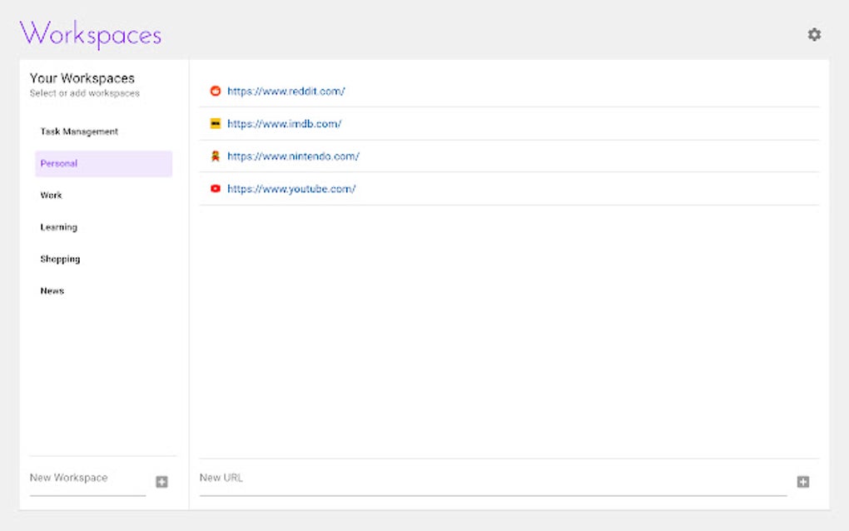
Task: Click the IMDb favicon icon
Action: [x=216, y=123]
